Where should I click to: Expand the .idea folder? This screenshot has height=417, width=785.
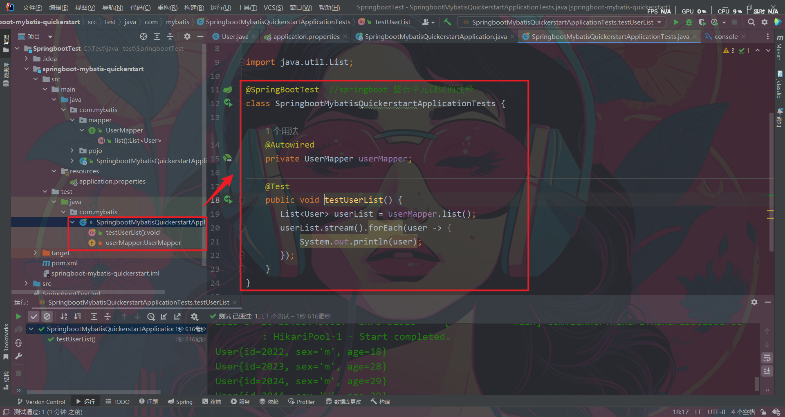click(x=26, y=58)
